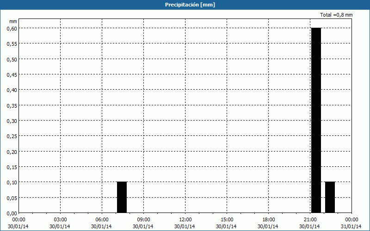370x231 pixels.
Task: Click the 'Precipitación [mm]' chart title
Action: tap(190, 5)
